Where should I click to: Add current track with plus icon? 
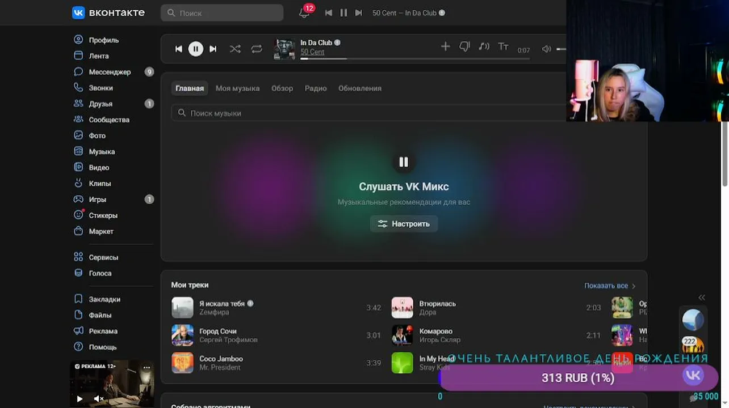446,47
